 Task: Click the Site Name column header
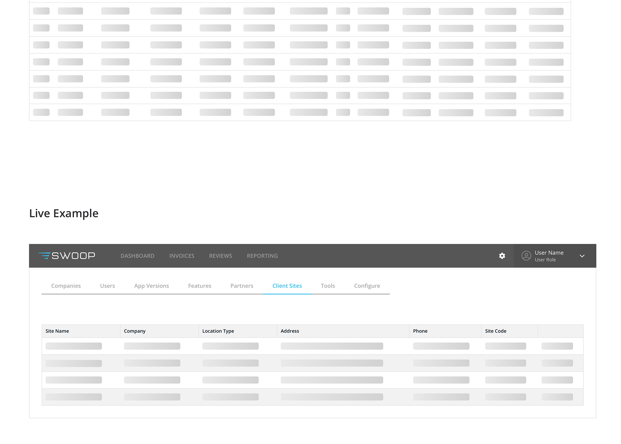coord(81,331)
